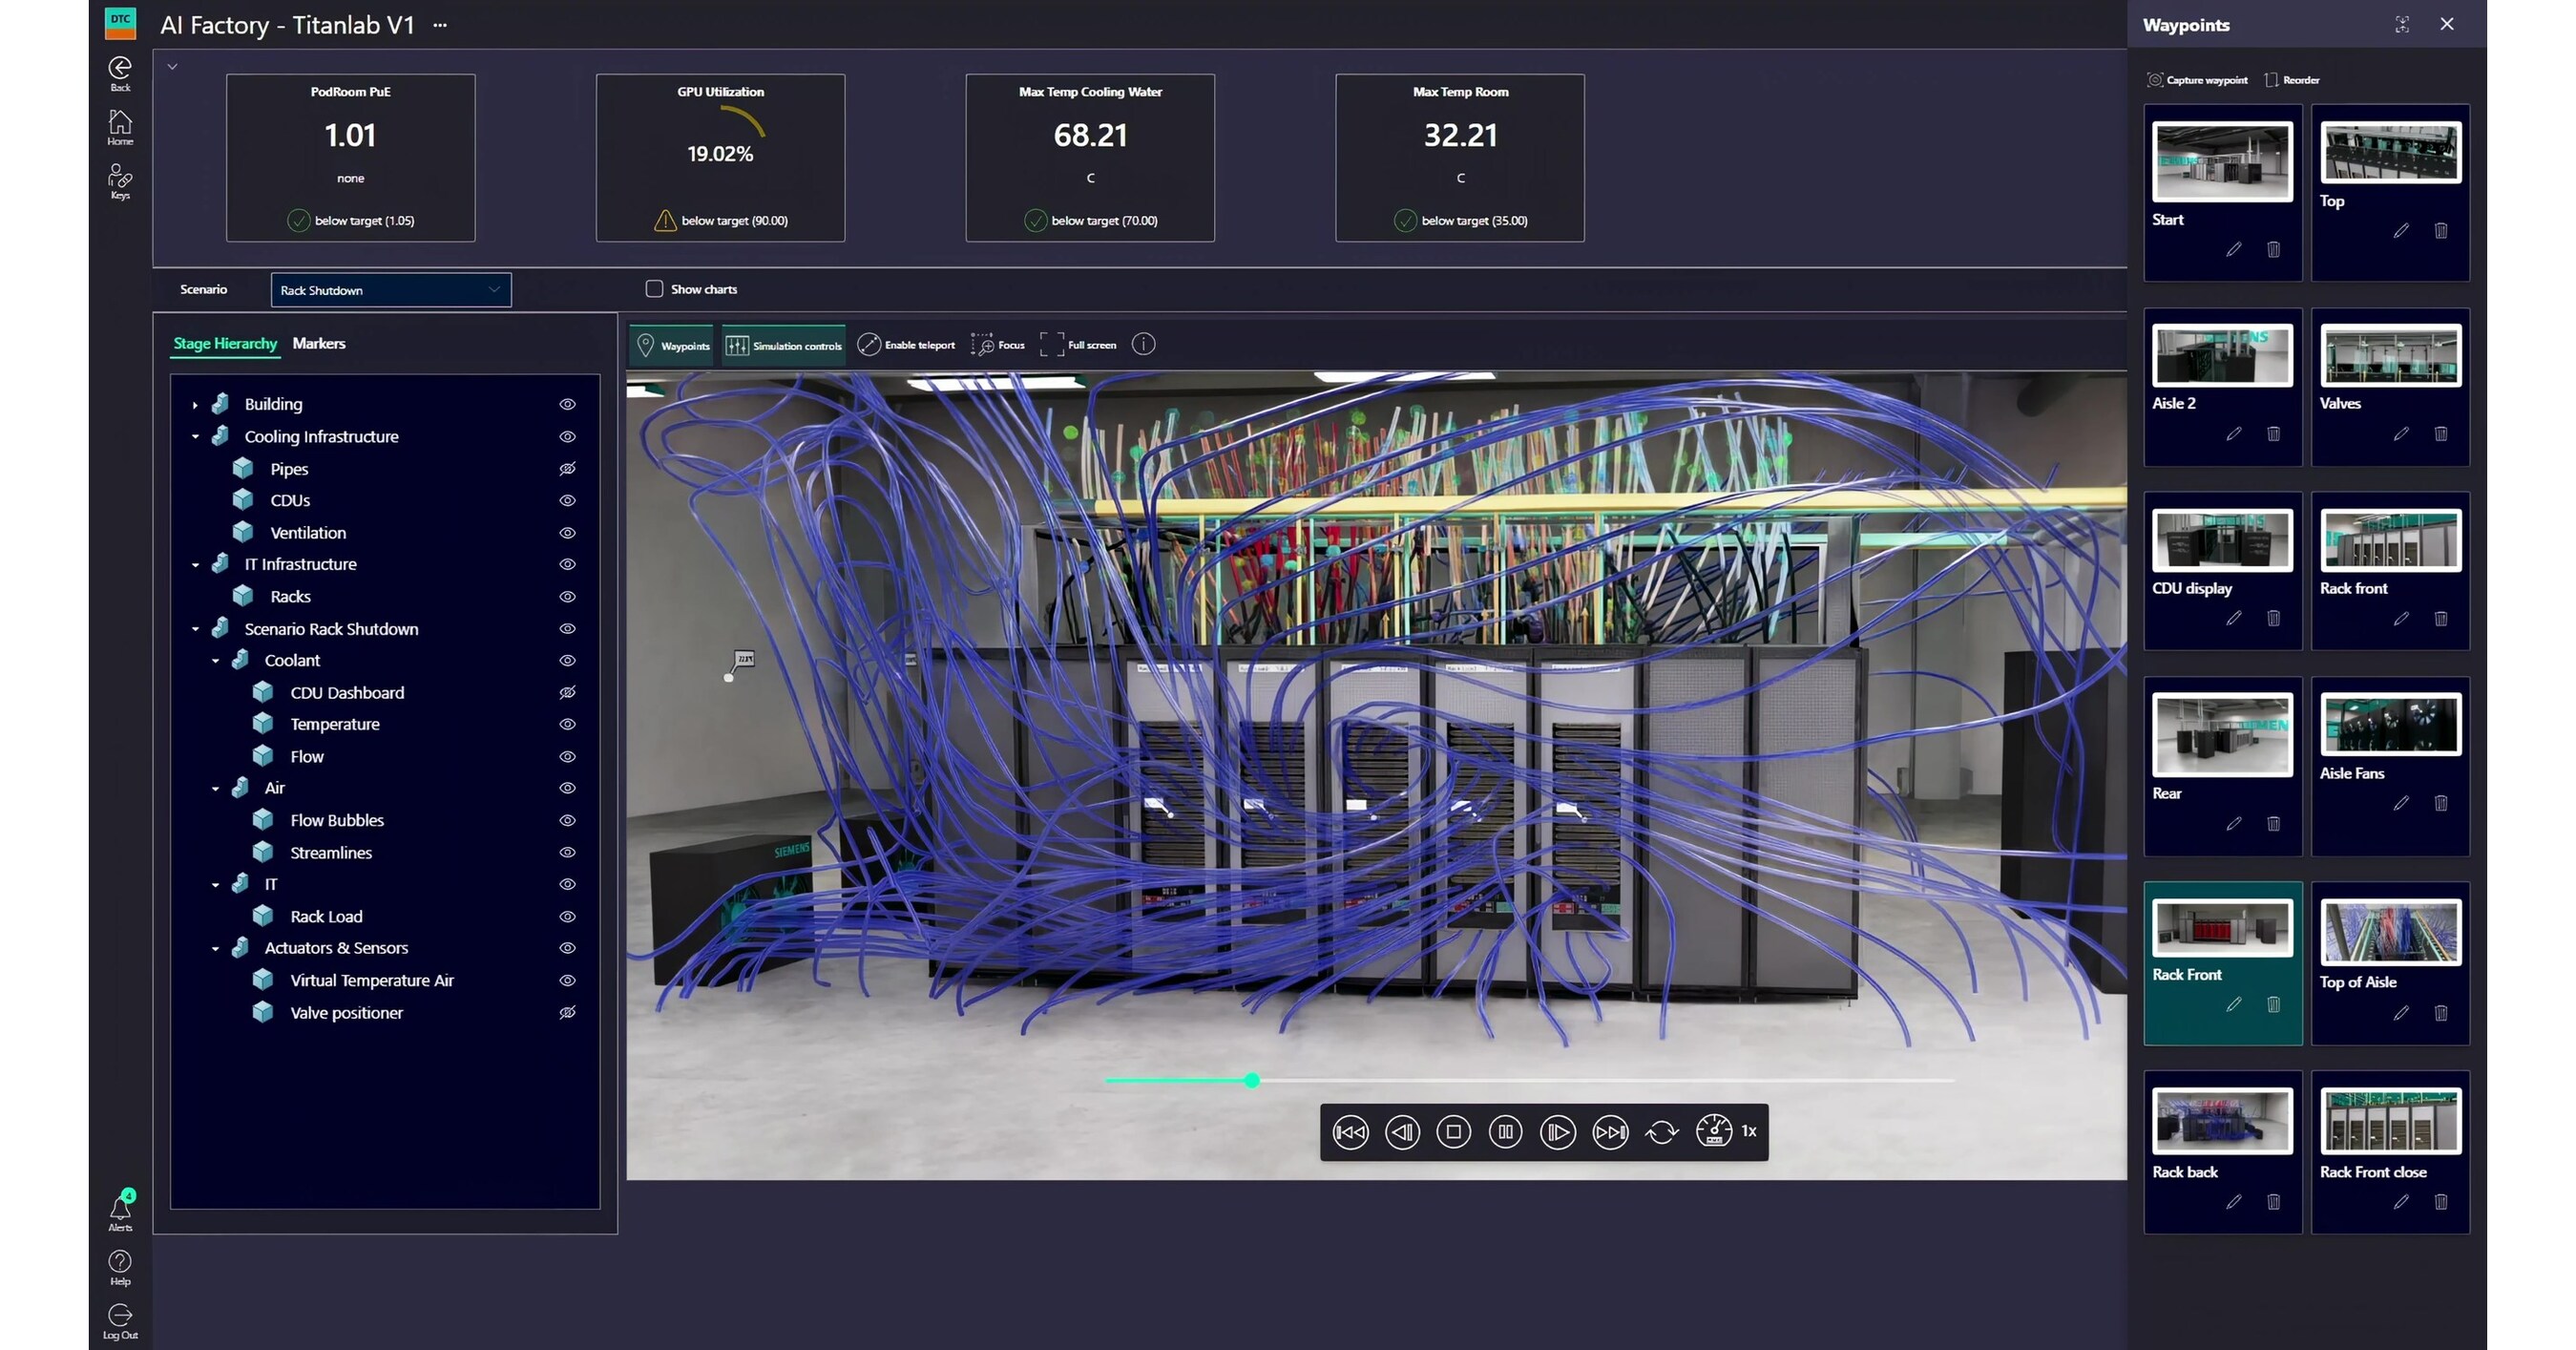
Task: Collapse the Cooling Infrastructure tree node
Action: (x=195, y=436)
